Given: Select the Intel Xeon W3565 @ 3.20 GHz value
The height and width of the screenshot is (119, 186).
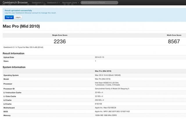Looking at the screenshot, I should pos(107,83).
